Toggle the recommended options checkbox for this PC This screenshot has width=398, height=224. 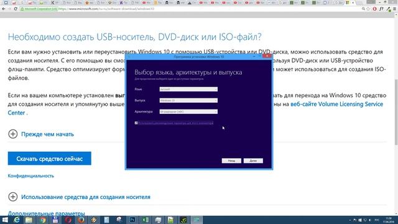pos(136,123)
